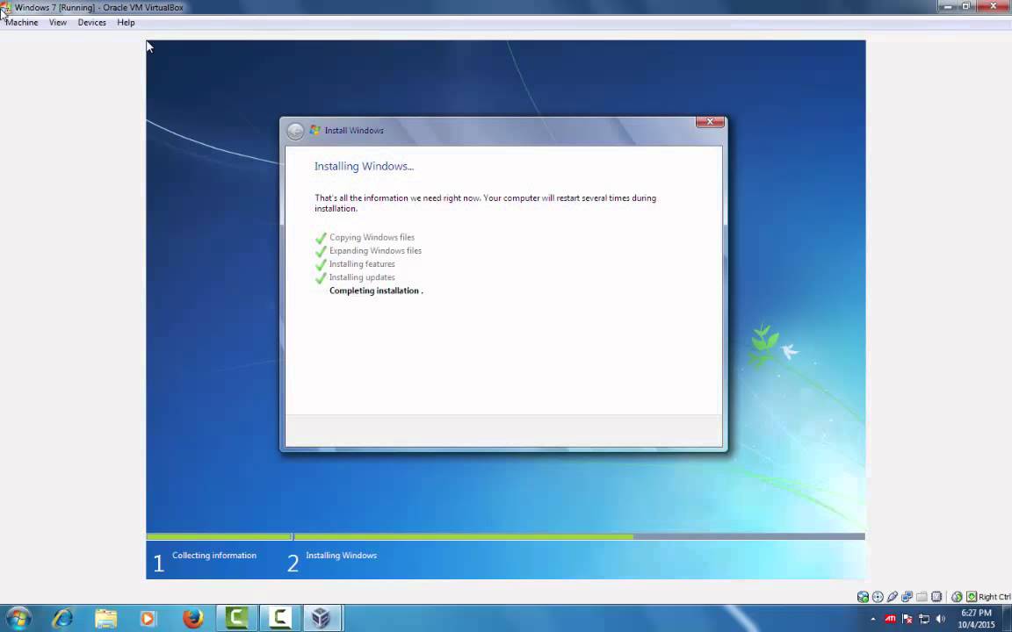Open Windows Media Player from taskbar
The image size is (1012, 632).
(148, 619)
